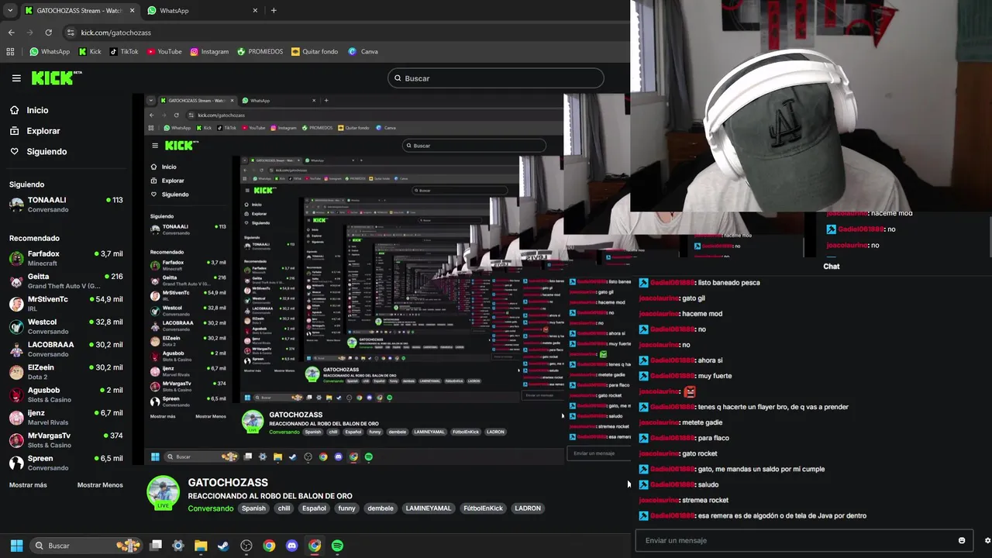Click the GATOCHOZASS live avatar
This screenshot has width=992, height=558.
click(x=164, y=493)
